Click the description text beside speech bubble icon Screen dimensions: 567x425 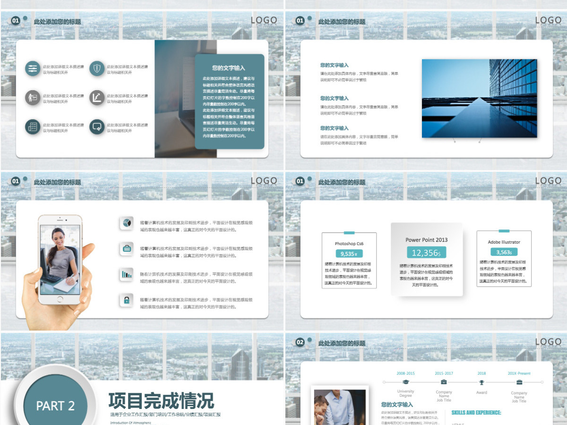pyautogui.click(x=128, y=128)
